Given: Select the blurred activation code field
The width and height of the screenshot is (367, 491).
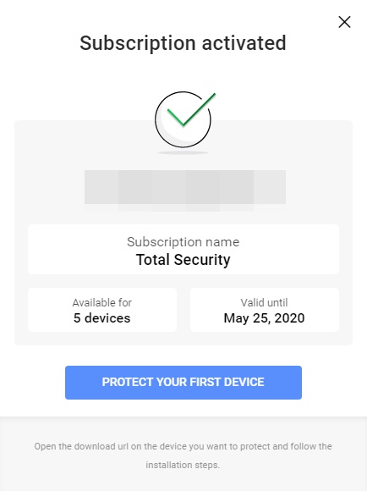Looking at the screenshot, I should [x=185, y=187].
